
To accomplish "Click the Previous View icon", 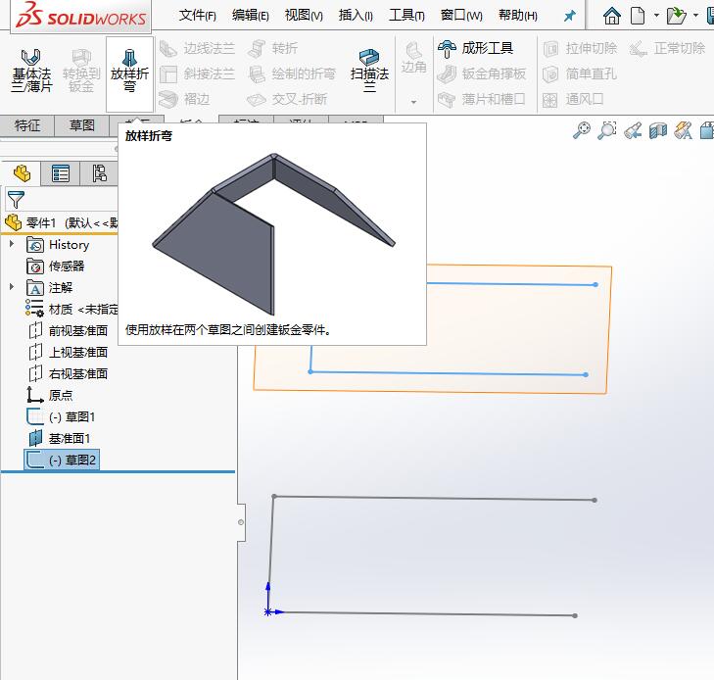I will pos(633,130).
